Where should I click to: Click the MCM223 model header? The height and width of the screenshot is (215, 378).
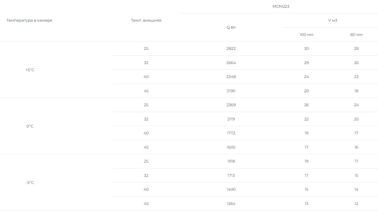coord(281,7)
